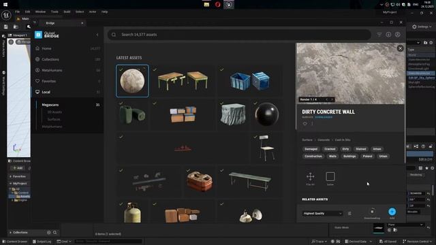Open Opera browser from the taskbar
This screenshot has height=245, width=436.
(x=218, y=5)
